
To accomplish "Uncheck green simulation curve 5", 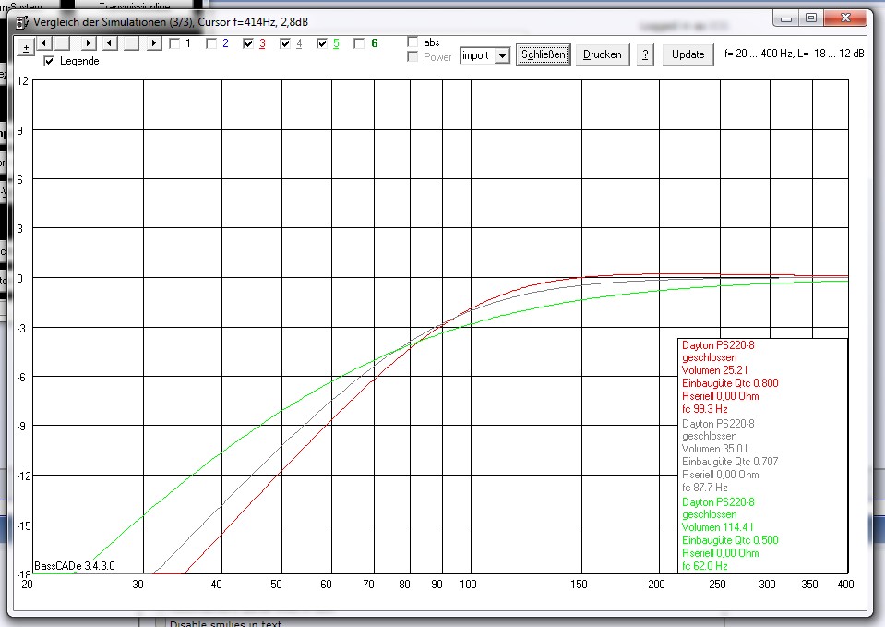I will [x=322, y=43].
